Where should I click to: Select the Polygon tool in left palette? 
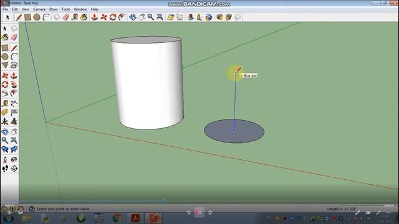click(5, 65)
